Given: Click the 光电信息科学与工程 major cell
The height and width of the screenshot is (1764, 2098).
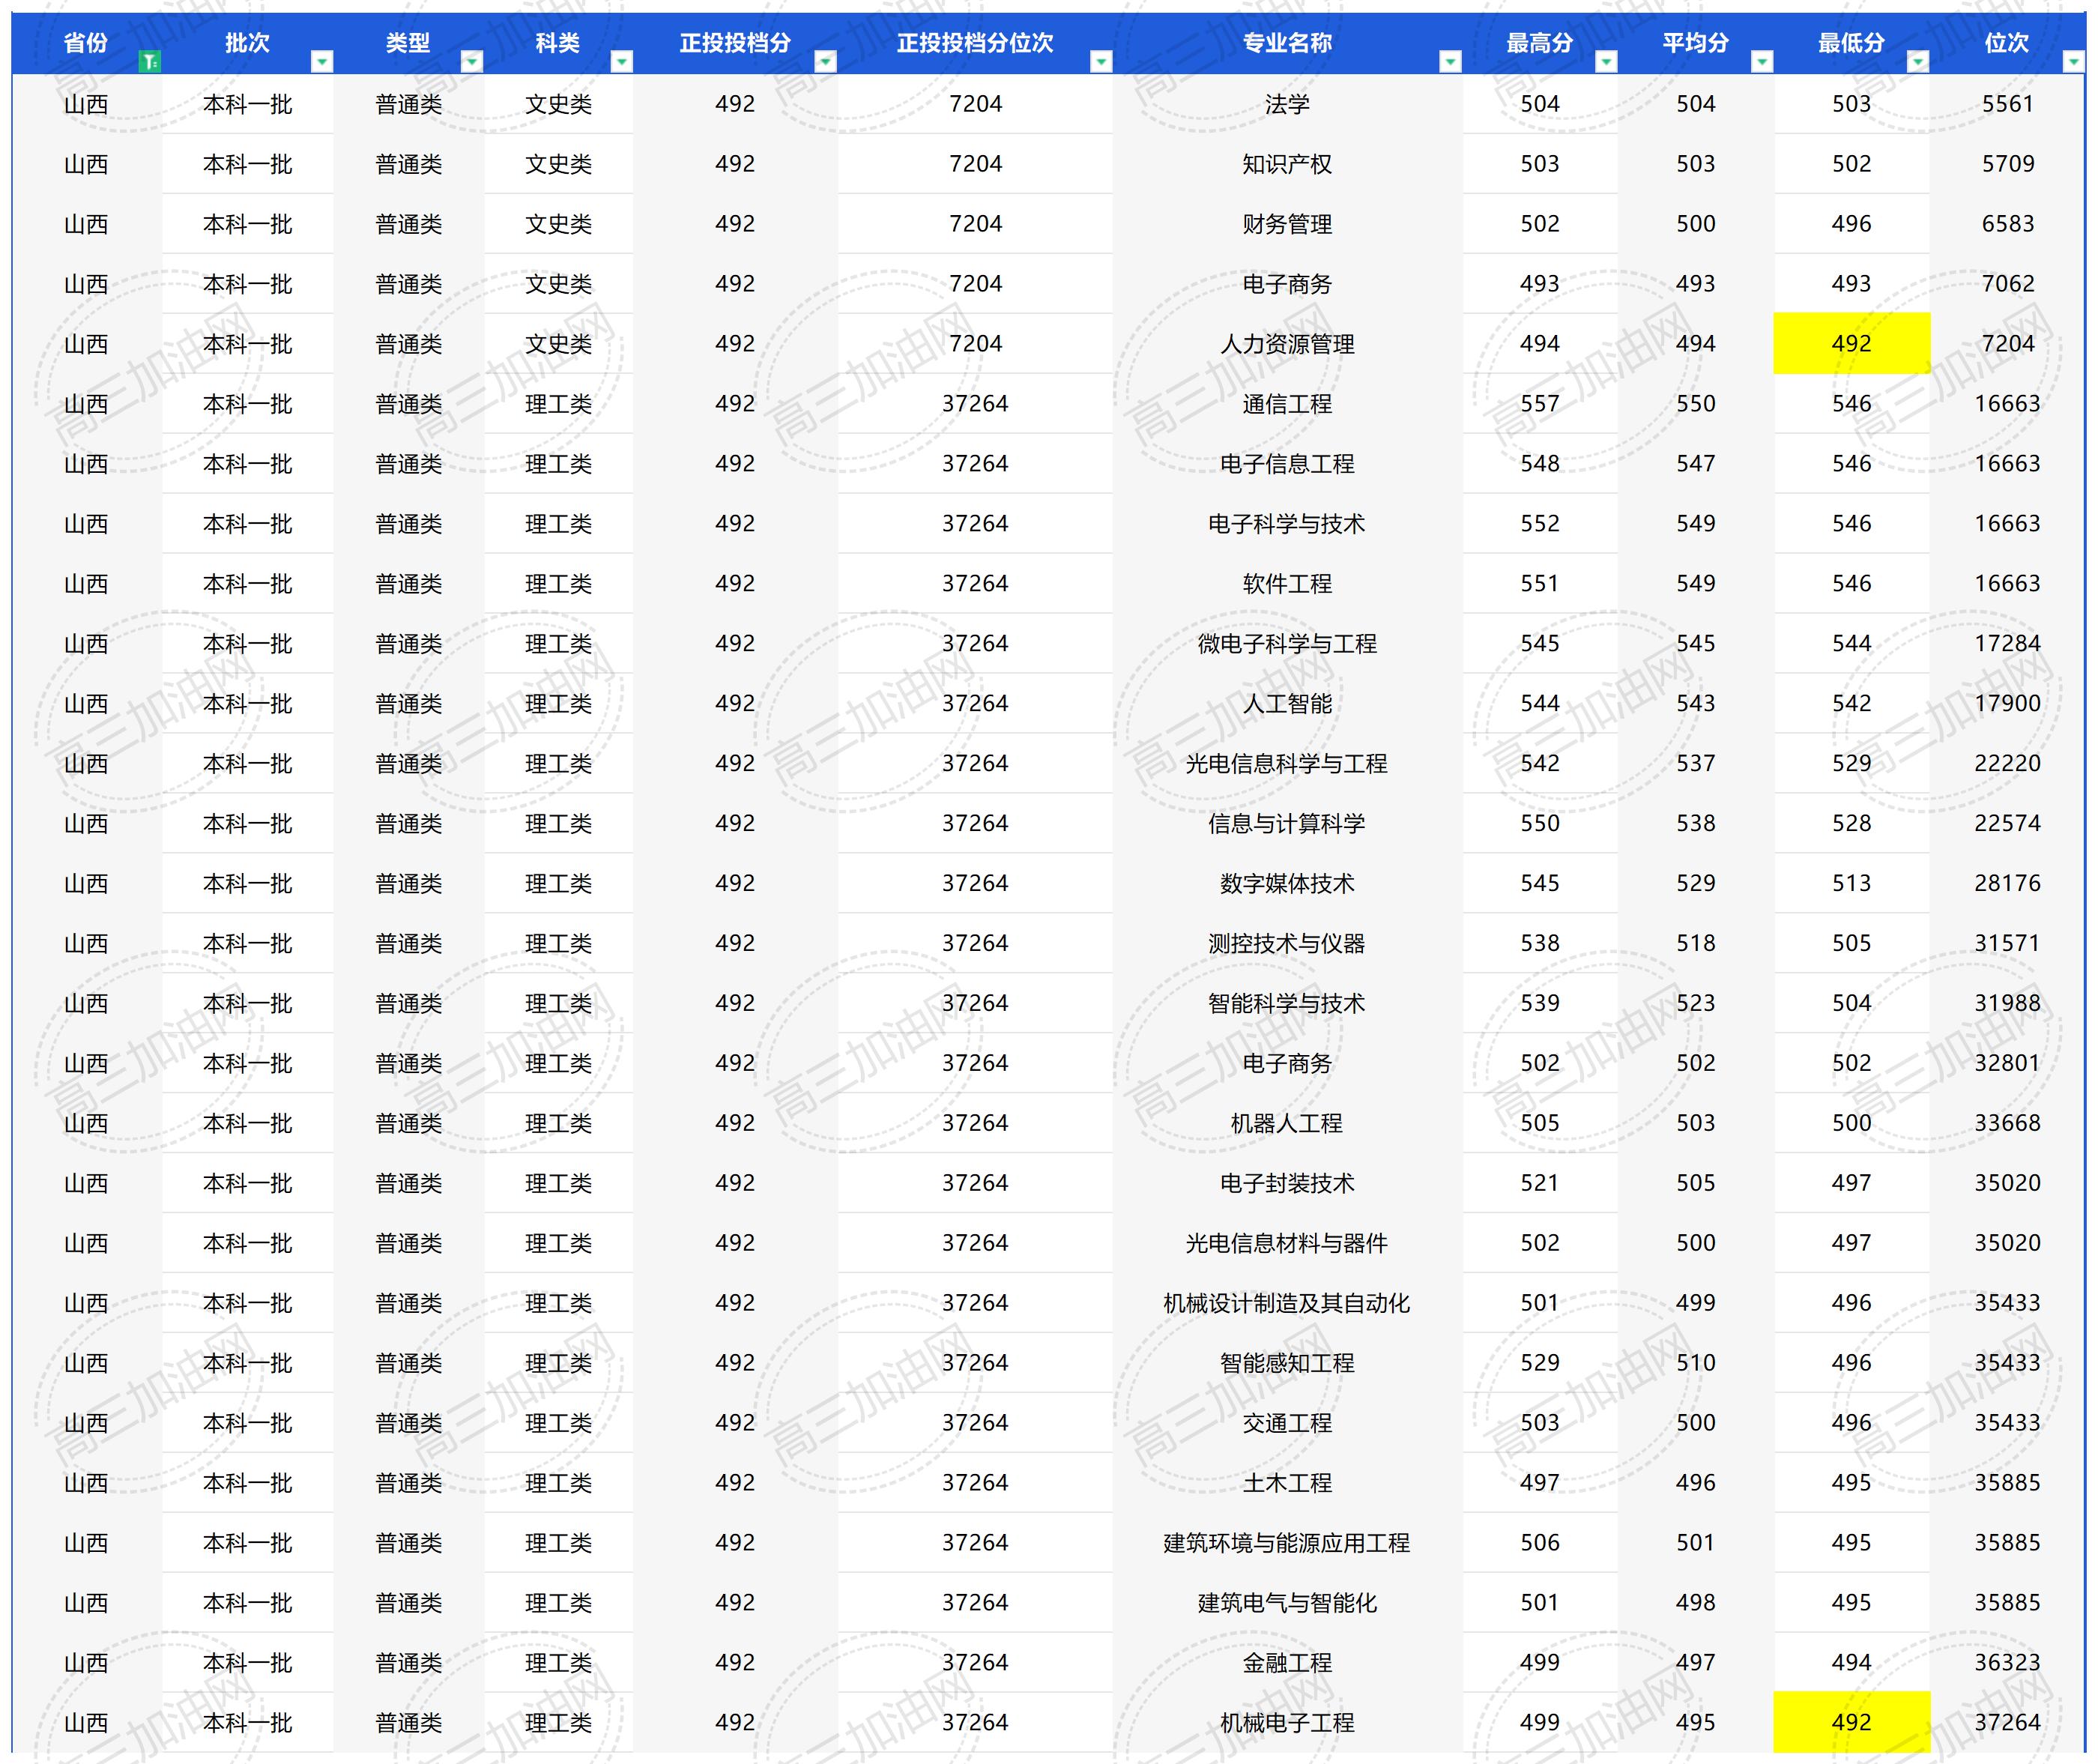Looking at the screenshot, I should click(1287, 763).
